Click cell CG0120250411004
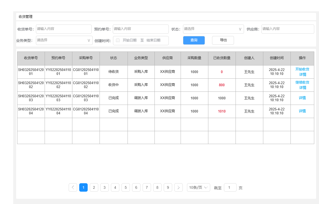This screenshot has height=204, width=319. [86, 111]
